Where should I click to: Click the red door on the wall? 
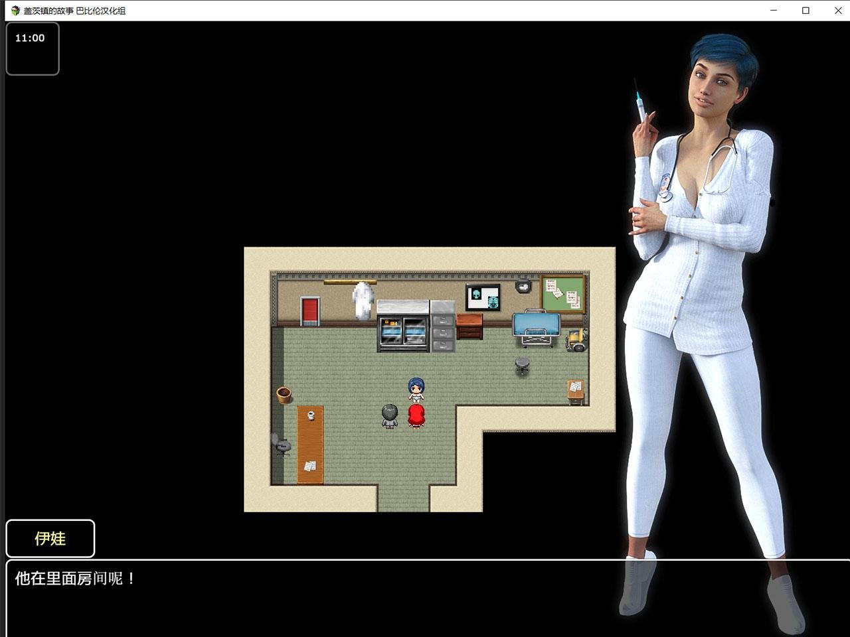click(x=310, y=311)
